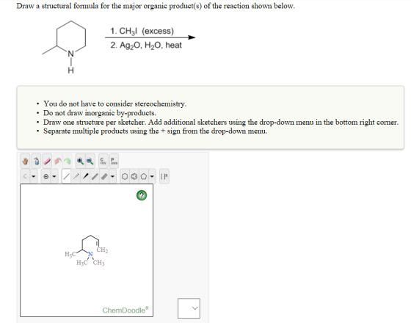
Task: Choose the single bond tool
Action: point(66,176)
